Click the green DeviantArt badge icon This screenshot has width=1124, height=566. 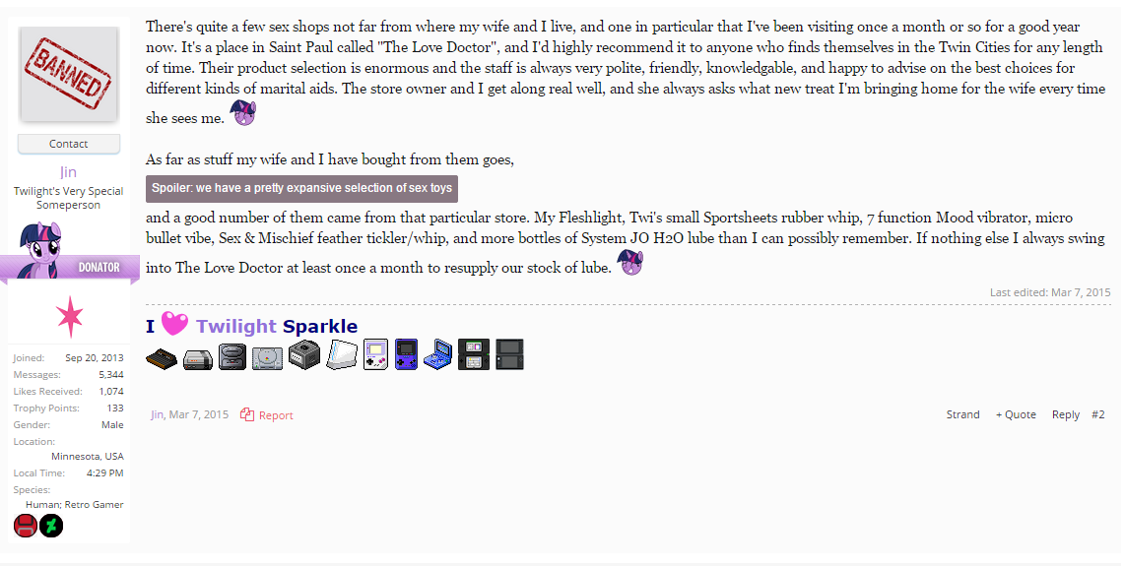point(51,526)
